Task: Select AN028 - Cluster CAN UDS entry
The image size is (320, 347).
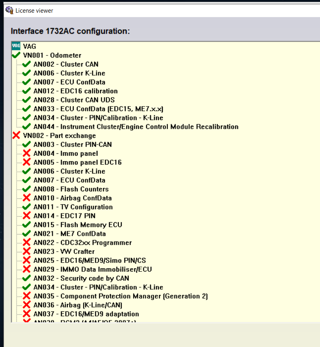Action: pyautogui.click(x=74, y=100)
